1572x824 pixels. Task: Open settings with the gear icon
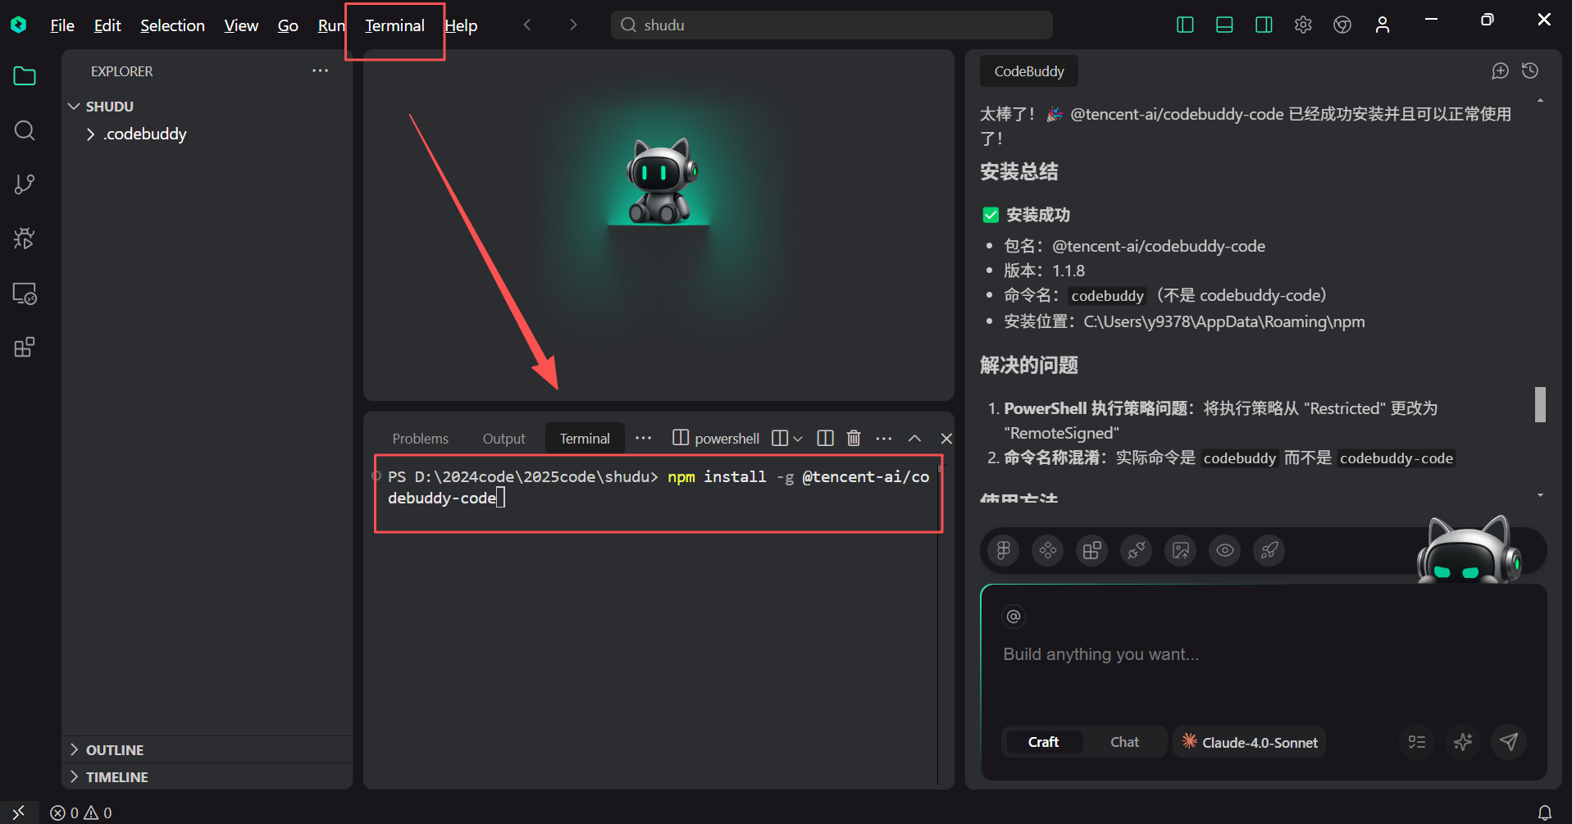tap(1303, 25)
